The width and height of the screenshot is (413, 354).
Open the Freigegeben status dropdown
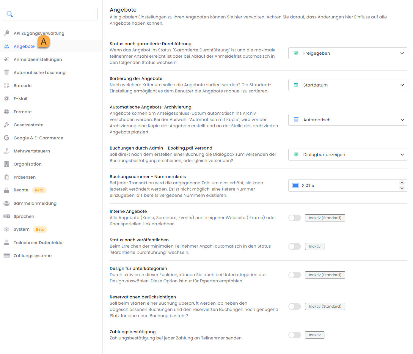(348, 53)
